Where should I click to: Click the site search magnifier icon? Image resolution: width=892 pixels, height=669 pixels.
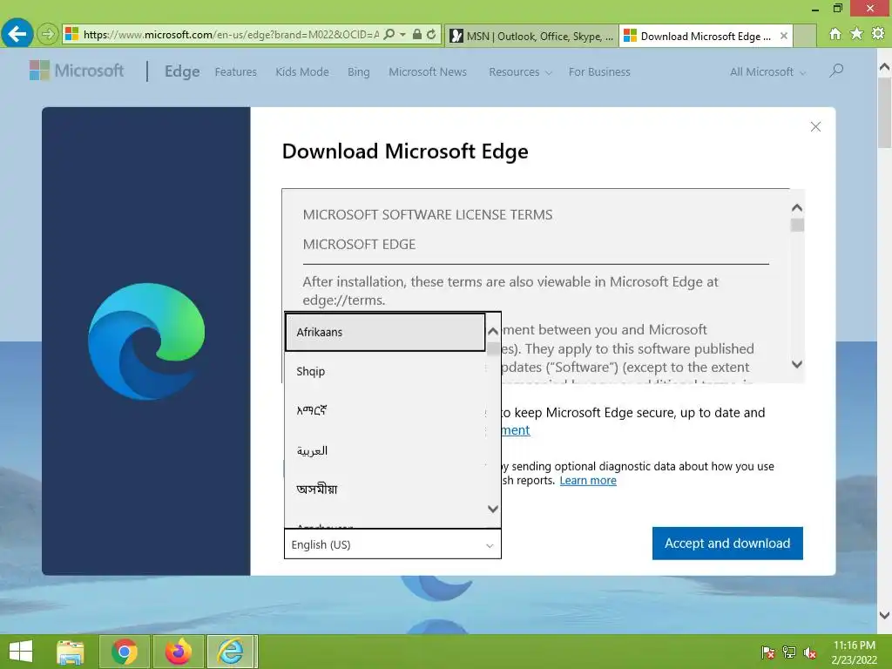pyautogui.click(x=835, y=71)
